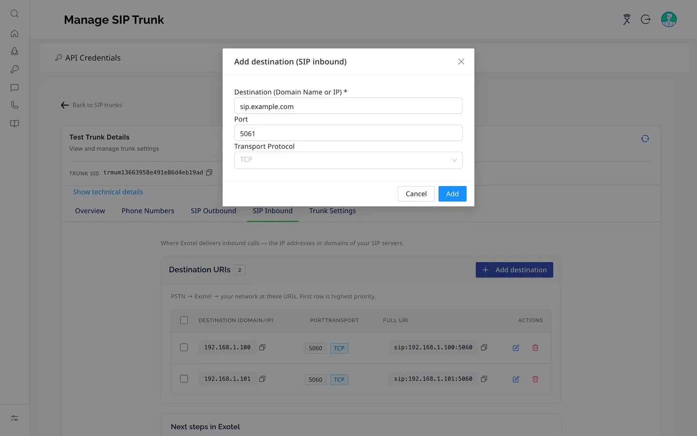
Task: Click the refresh icon in Test Trunk Details
Action: point(645,139)
